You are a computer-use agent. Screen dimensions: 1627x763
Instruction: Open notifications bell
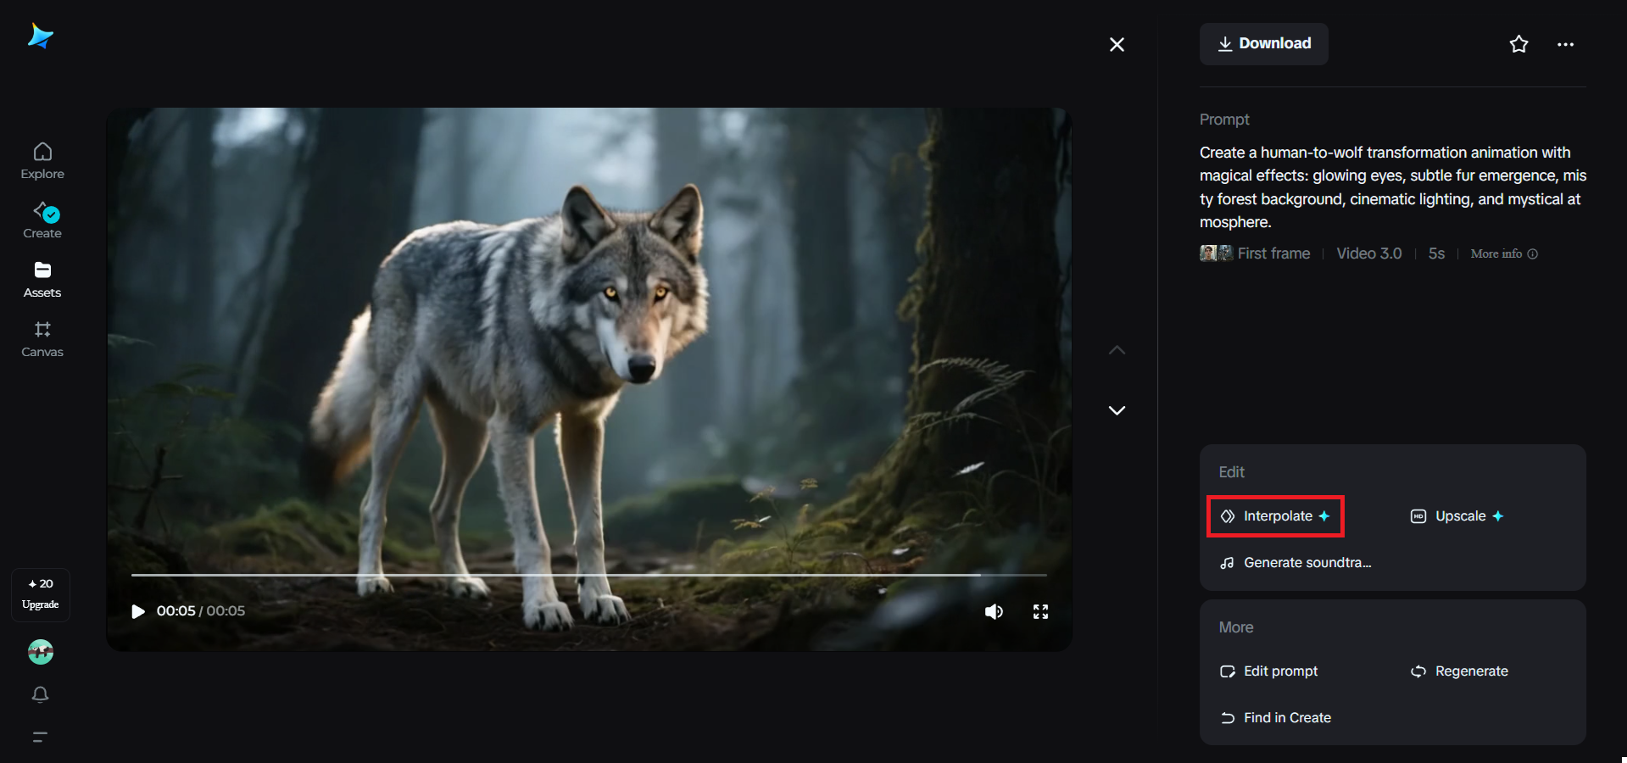(40, 695)
